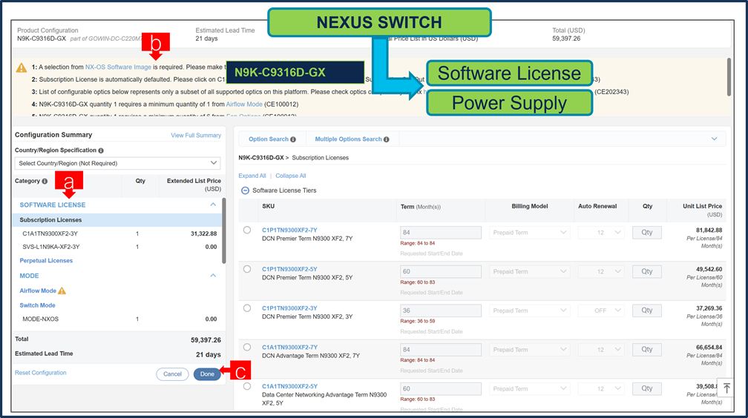Image resolution: width=748 pixels, height=418 pixels.
Task: Select the C1P1TN9300XF2-3Y radio button
Action: coord(247,308)
